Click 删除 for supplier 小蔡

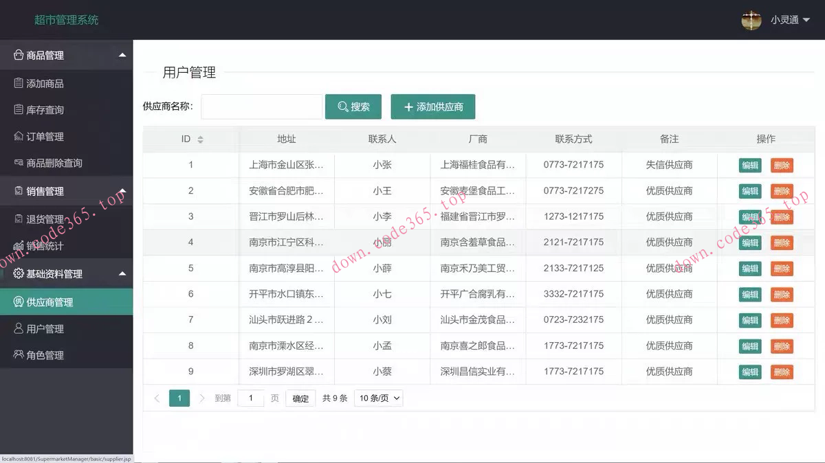click(782, 371)
